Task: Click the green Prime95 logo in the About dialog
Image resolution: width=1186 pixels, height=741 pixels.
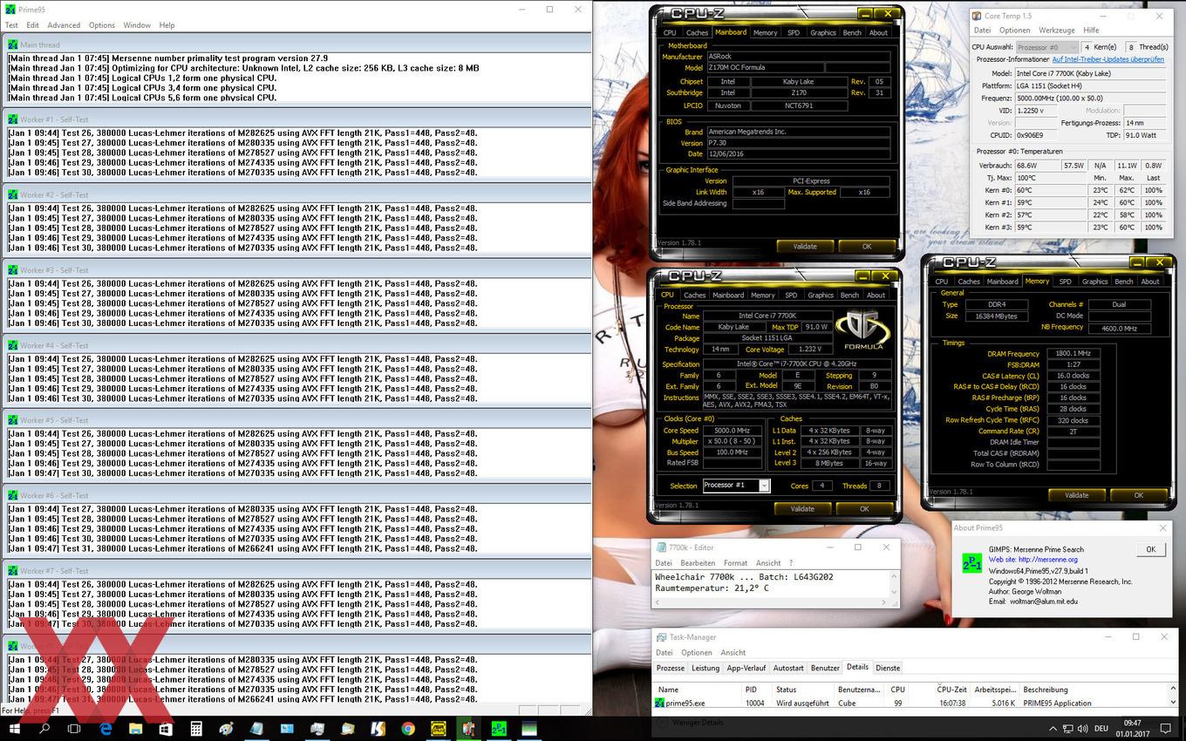Action: pyautogui.click(x=971, y=563)
